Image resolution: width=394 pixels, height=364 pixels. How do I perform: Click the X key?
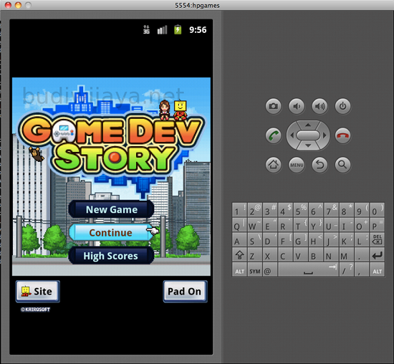pos(270,255)
